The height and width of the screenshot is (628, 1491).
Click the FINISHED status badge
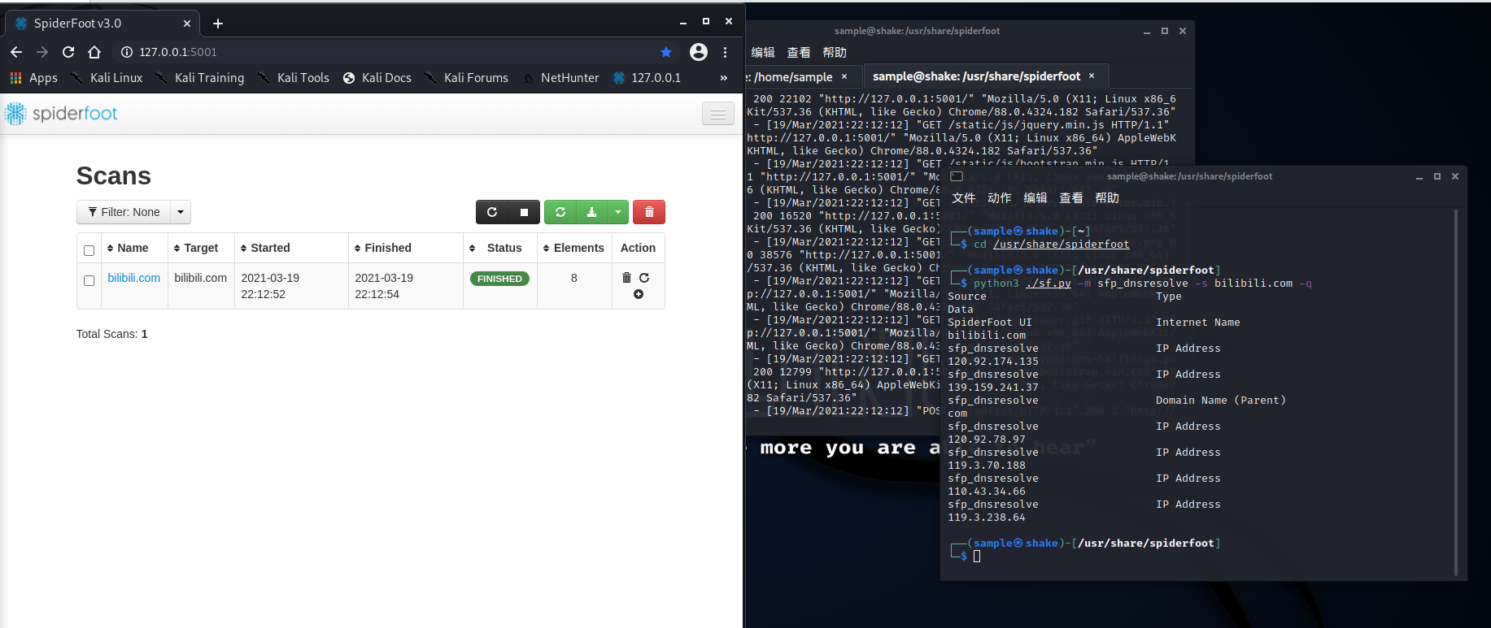tap(499, 279)
